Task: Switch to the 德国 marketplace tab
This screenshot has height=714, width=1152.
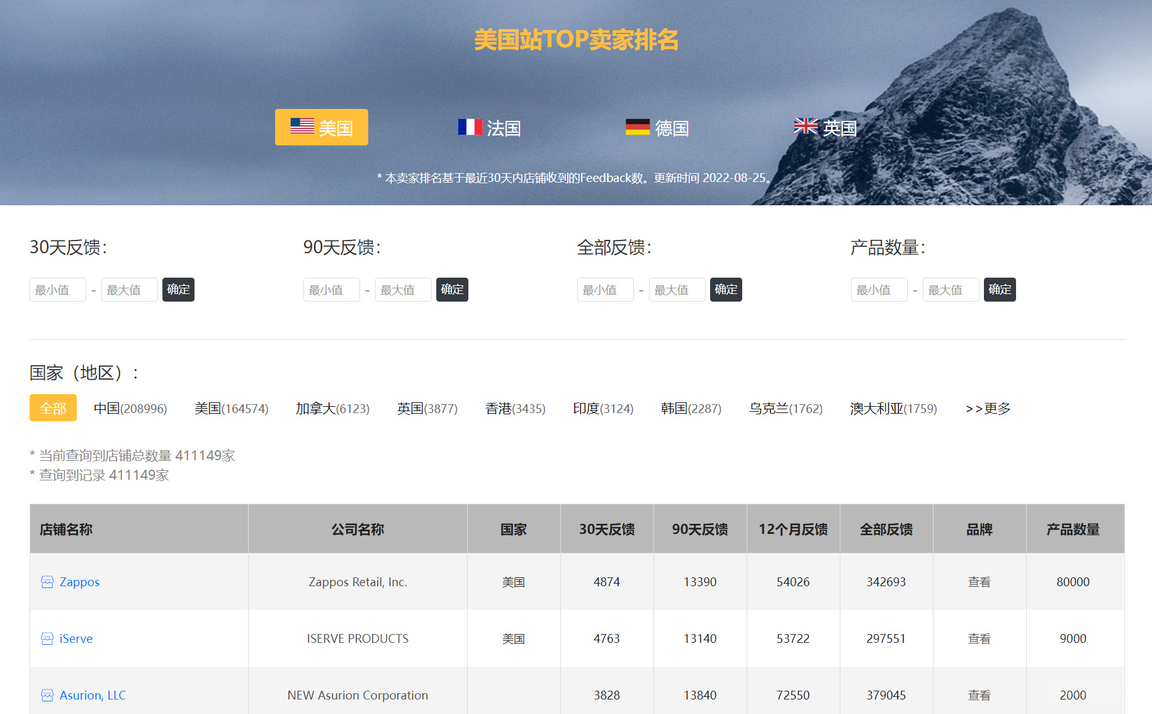Action: 657,128
